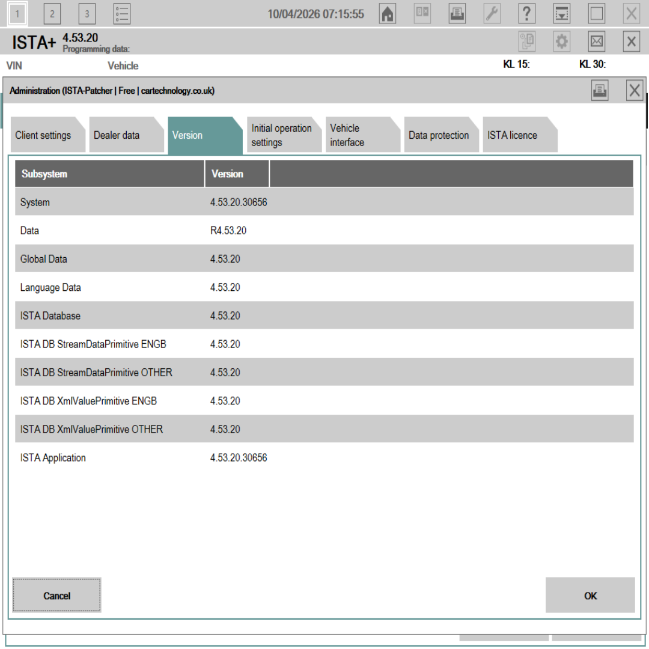Open the operations list icon
The image size is (649, 649).
[x=121, y=14]
